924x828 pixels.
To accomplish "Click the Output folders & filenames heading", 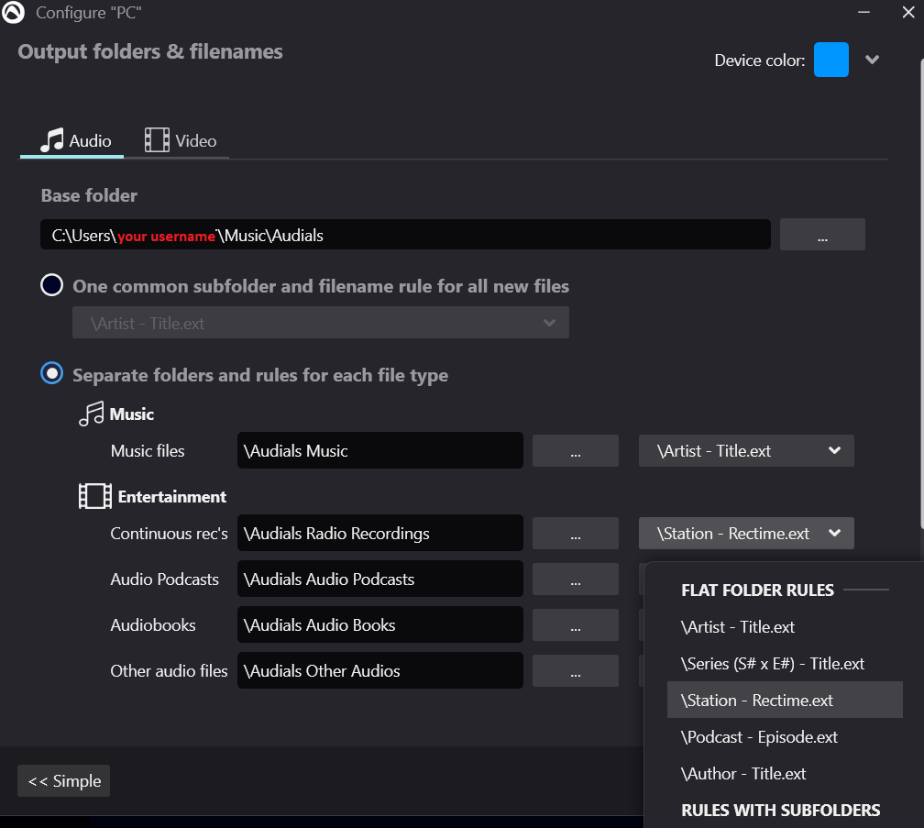I will [x=150, y=52].
